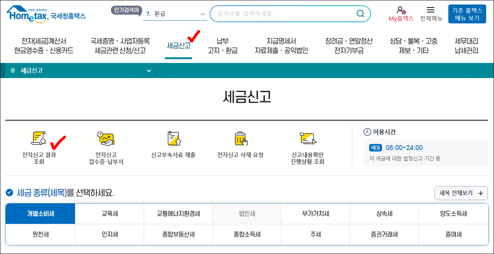Click inside the search input field
This screenshot has height=254, width=494.
click(279, 14)
